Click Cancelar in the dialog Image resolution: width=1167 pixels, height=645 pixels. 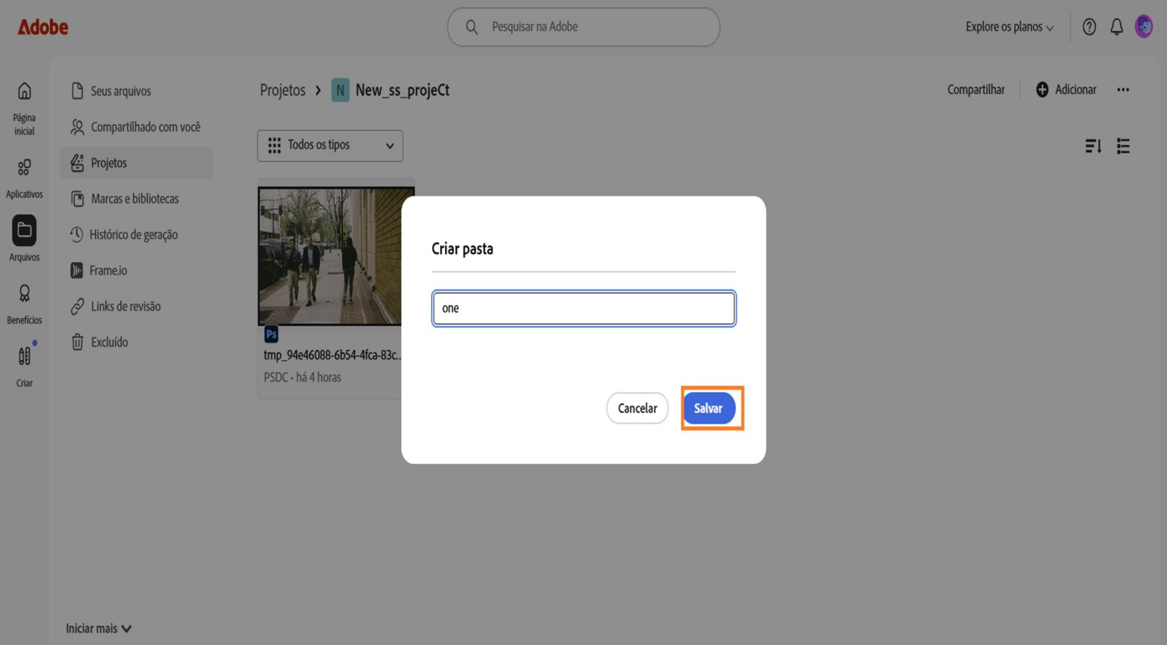[x=637, y=408]
